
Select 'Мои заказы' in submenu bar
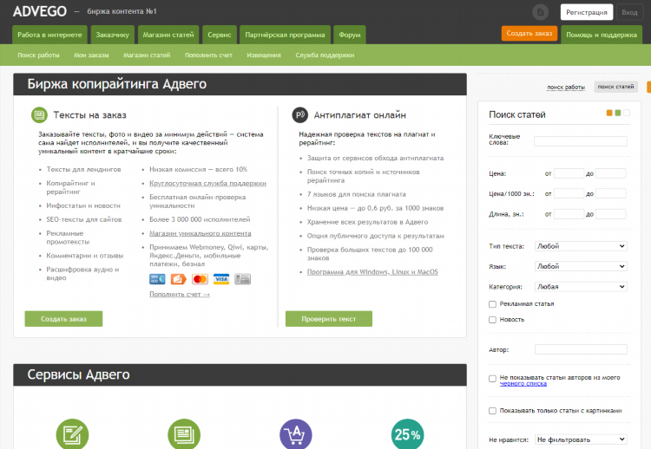click(x=91, y=55)
